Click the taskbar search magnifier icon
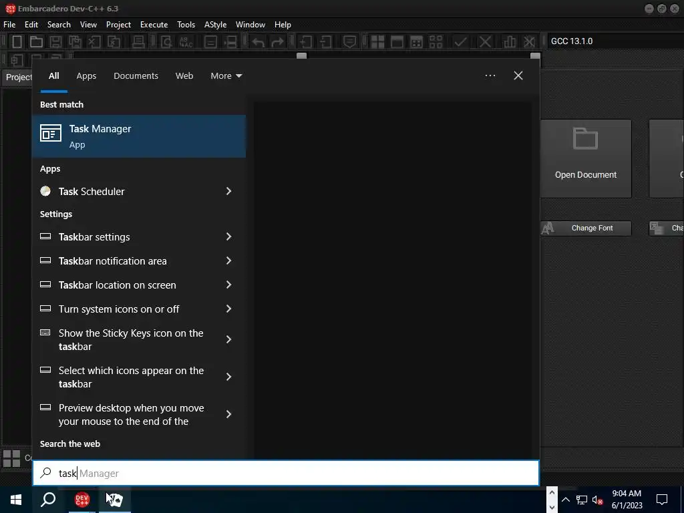The image size is (684, 513). pos(48,500)
